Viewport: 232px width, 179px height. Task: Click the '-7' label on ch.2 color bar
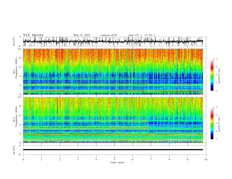216,139
